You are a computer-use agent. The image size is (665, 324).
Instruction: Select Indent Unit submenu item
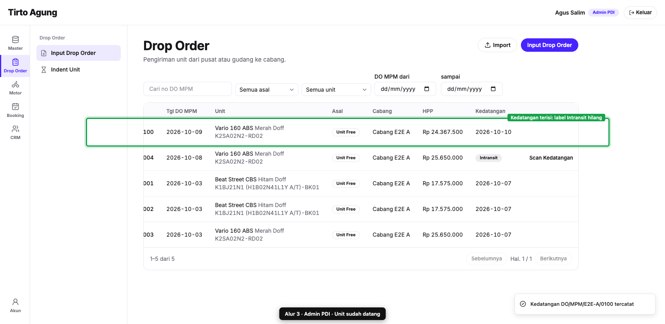click(x=78, y=70)
